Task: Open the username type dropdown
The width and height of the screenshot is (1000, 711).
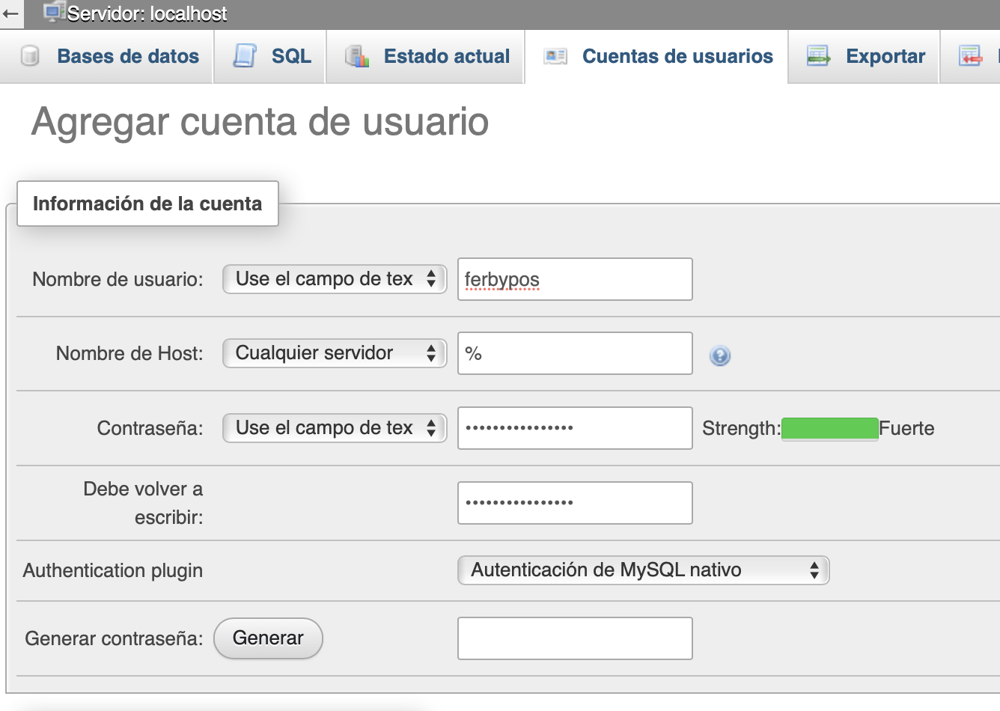Action: [335, 279]
